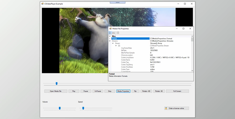Select the CodecTimeBase property
The image size is (235, 119).
point(127,67)
